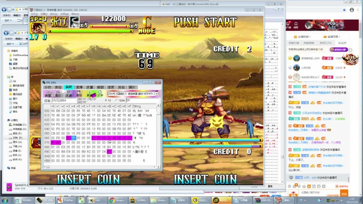Click Show desktop button at taskbar end
This screenshot has width=363, height=204.
tap(361, 200)
